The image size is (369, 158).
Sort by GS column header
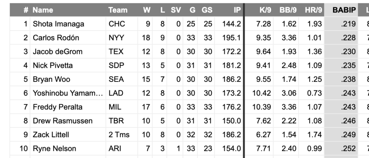[207, 10]
